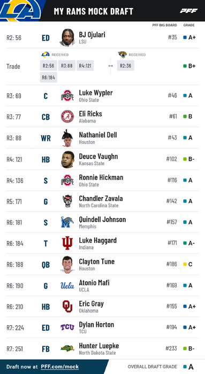Click Clayton Tune's headshot thumbnail
Screen dimensions: 205x374
pyautogui.click(x=67, y=264)
